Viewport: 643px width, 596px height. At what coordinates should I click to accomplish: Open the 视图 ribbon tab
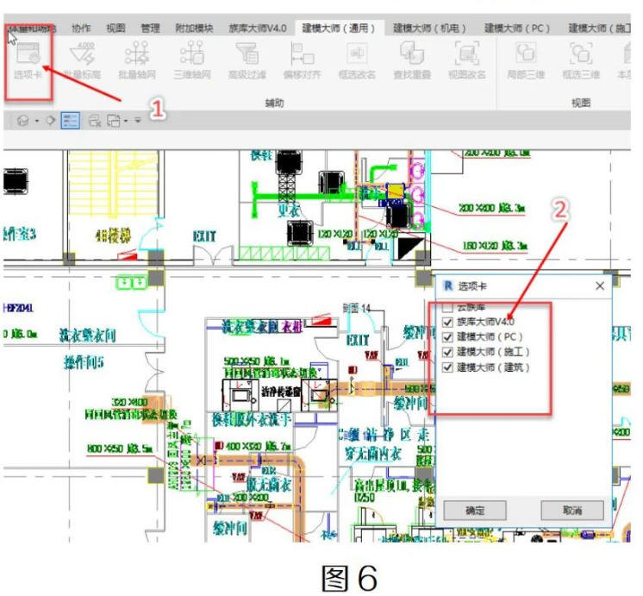tap(115, 28)
